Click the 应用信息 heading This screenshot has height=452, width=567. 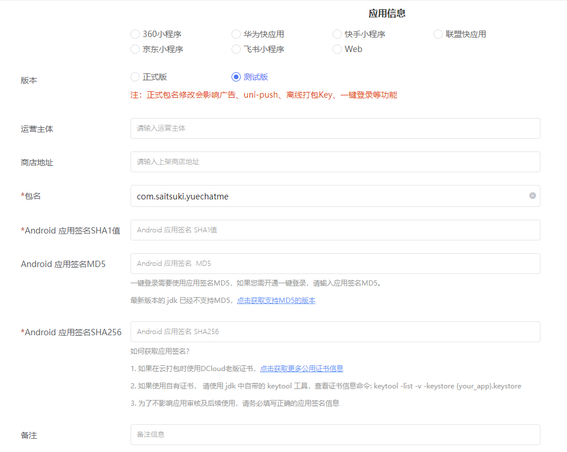click(x=387, y=13)
